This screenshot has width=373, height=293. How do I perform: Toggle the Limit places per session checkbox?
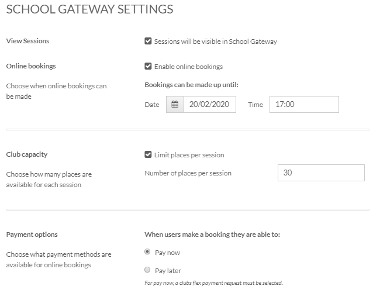(x=148, y=154)
